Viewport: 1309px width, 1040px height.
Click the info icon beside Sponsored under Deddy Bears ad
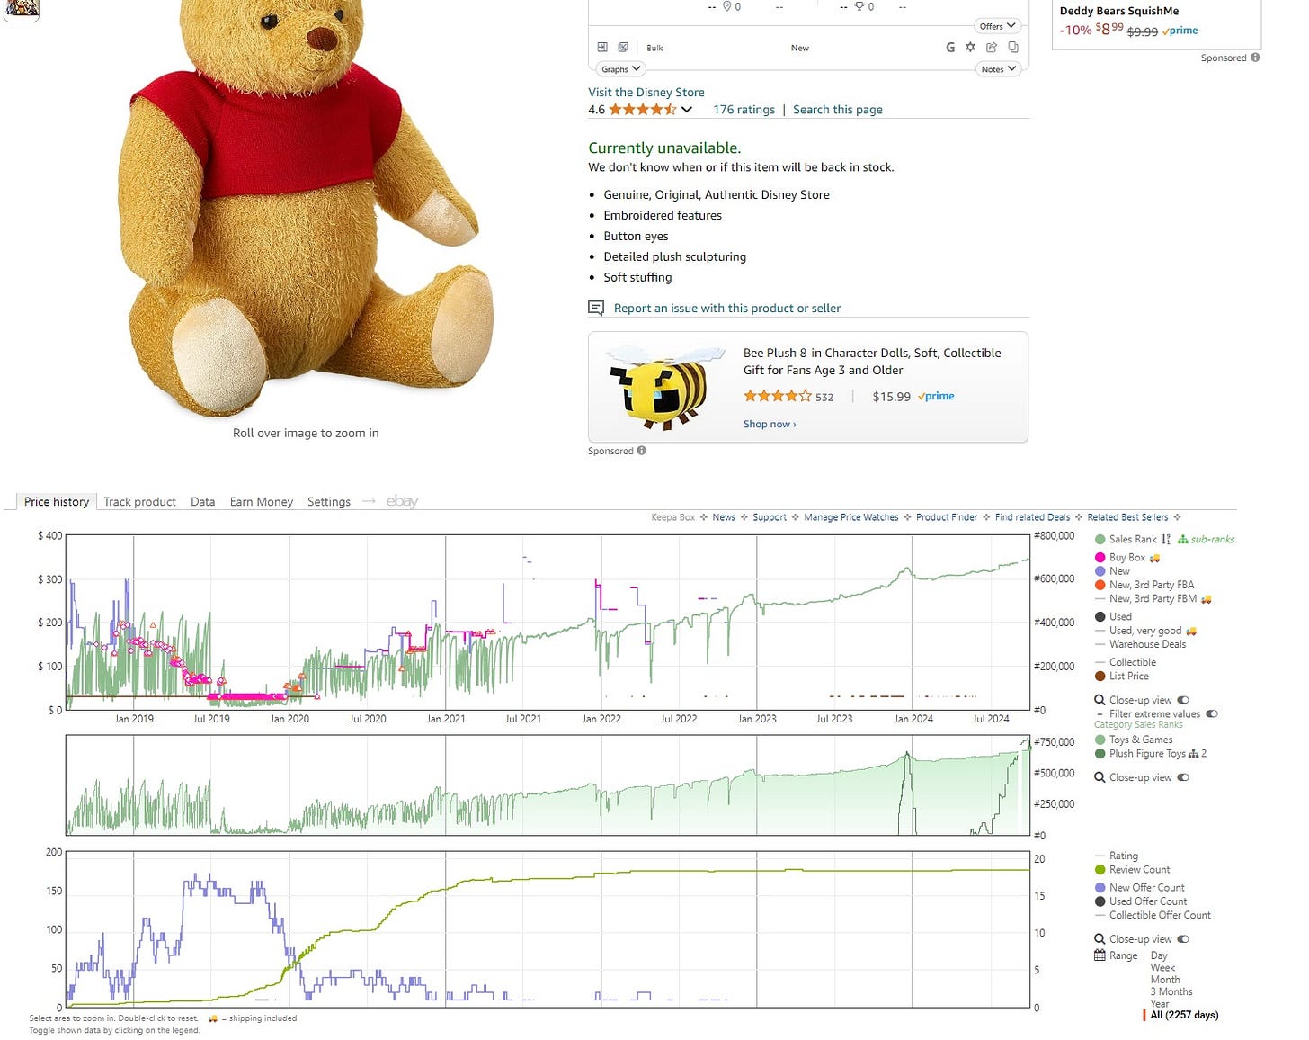(x=1255, y=58)
